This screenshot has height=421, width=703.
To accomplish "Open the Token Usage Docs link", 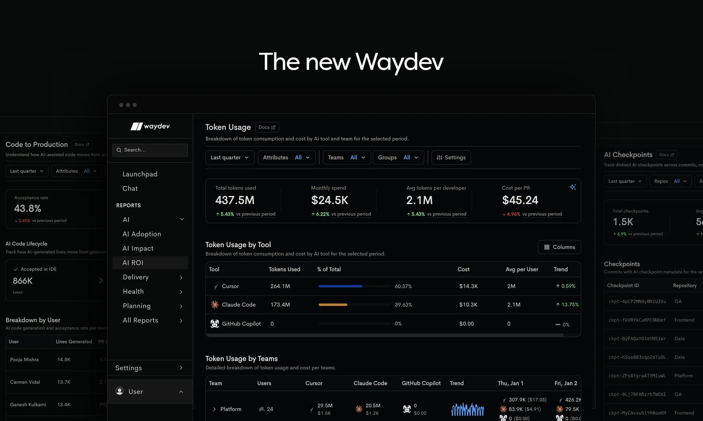I will click(267, 127).
